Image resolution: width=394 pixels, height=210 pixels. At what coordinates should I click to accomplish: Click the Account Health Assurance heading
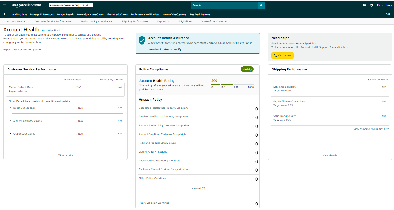[x=168, y=38]
